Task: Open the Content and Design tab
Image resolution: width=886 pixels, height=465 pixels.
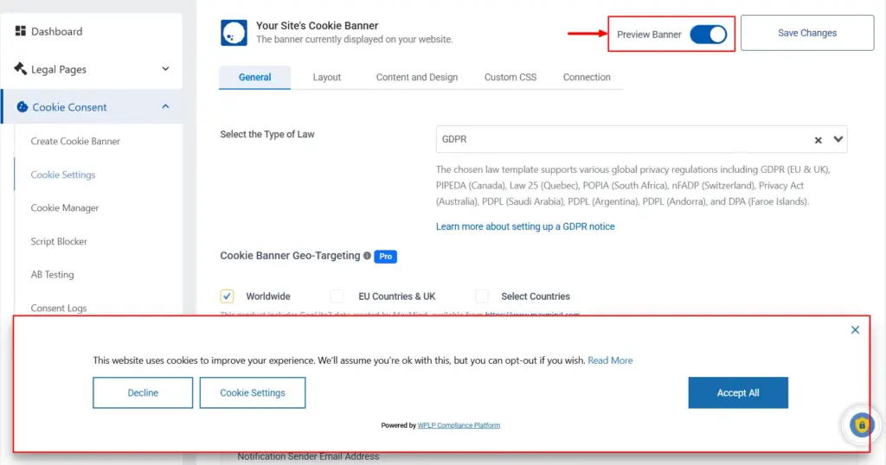Action: (417, 77)
